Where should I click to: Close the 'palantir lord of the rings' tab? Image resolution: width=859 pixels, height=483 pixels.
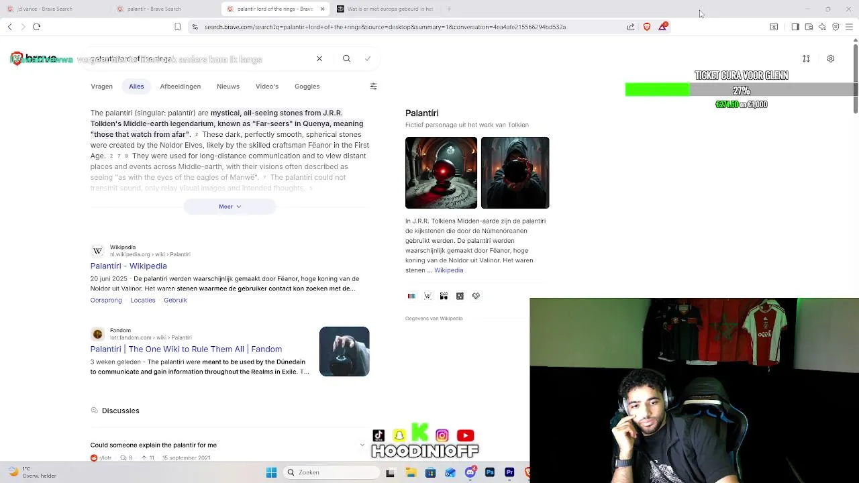point(322,9)
